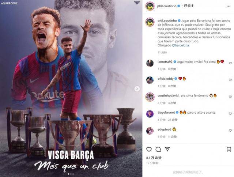Viewport: 234px width, 177px height.
Task: Like tiagobrunet's comment heart
Action: 230,114
